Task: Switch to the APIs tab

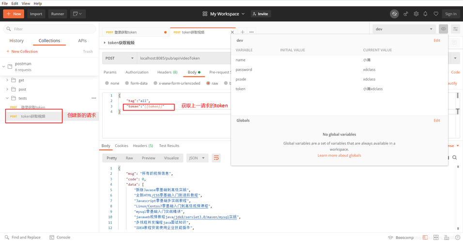Action: tap(82, 41)
